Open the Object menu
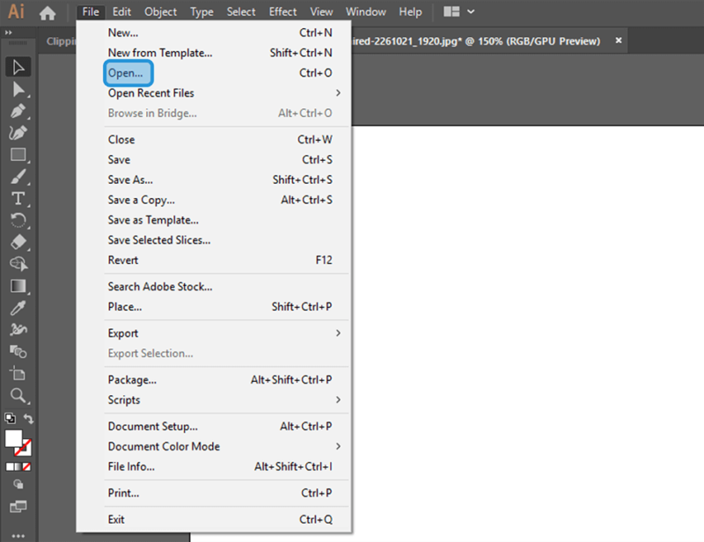The image size is (704, 542). 160,11
